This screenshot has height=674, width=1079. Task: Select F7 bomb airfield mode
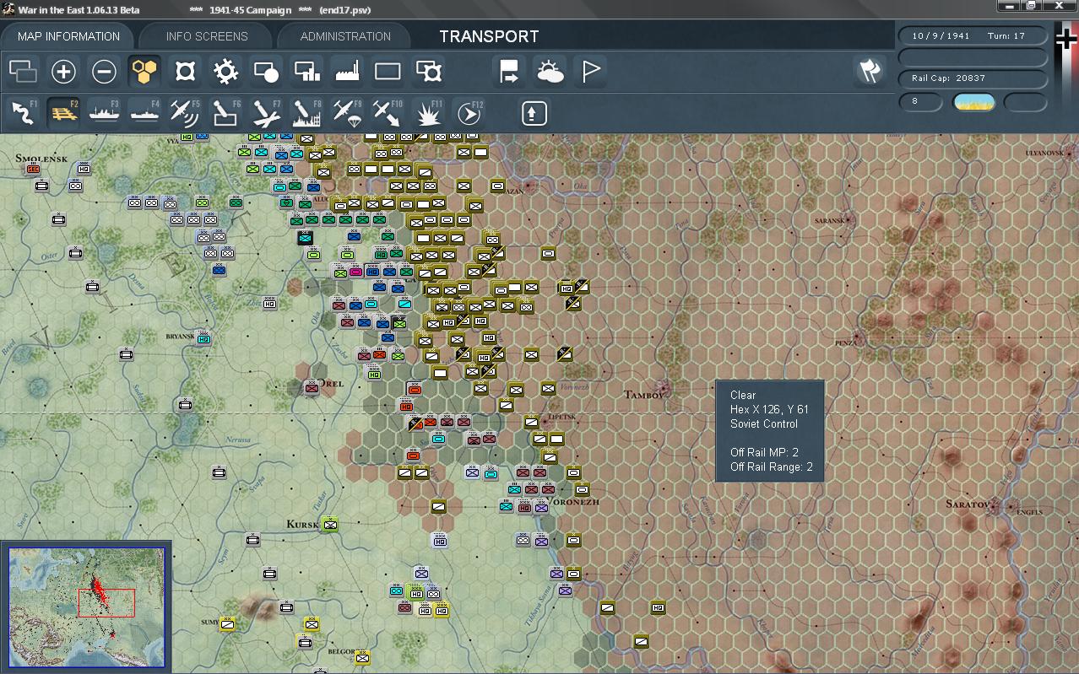click(x=266, y=112)
